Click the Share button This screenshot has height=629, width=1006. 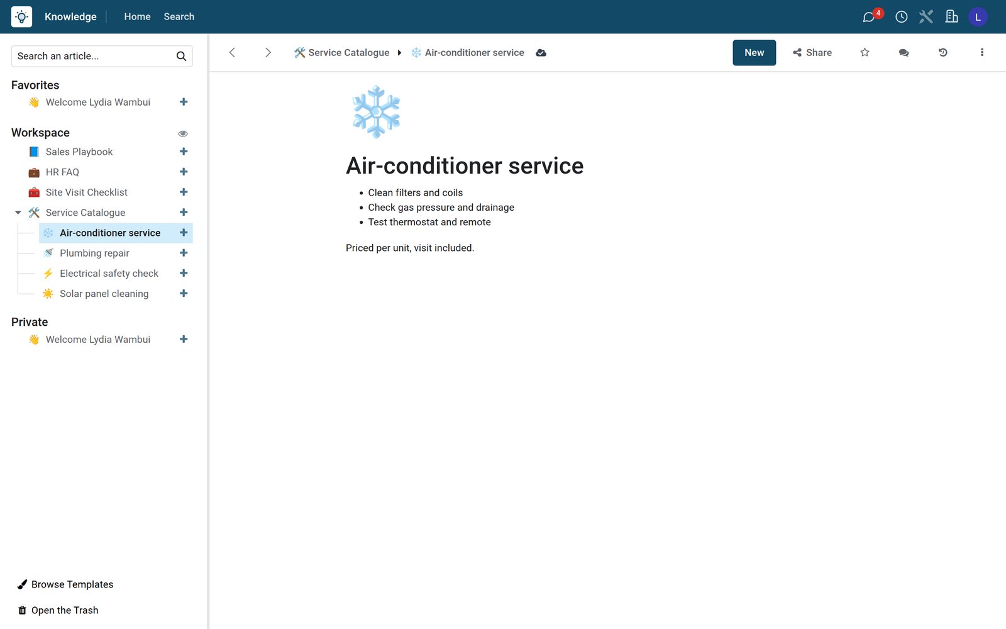(812, 53)
